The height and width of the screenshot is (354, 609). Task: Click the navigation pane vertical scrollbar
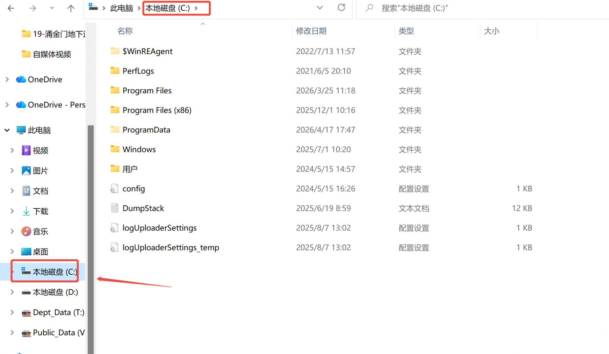91,229
